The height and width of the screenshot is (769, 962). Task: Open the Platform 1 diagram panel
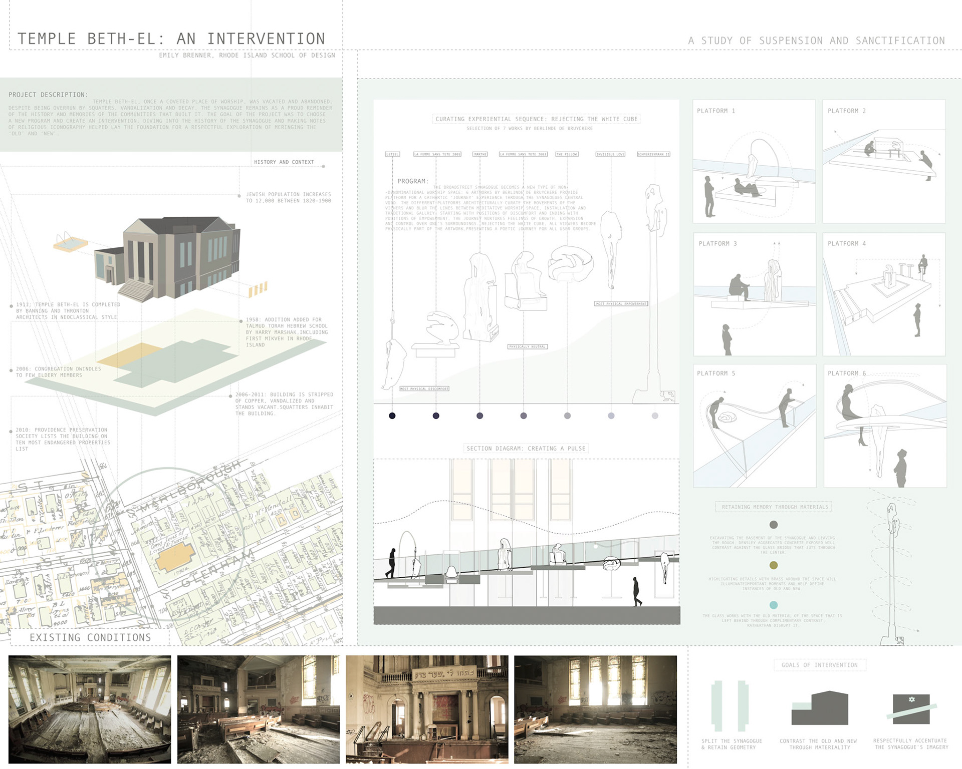(x=754, y=161)
